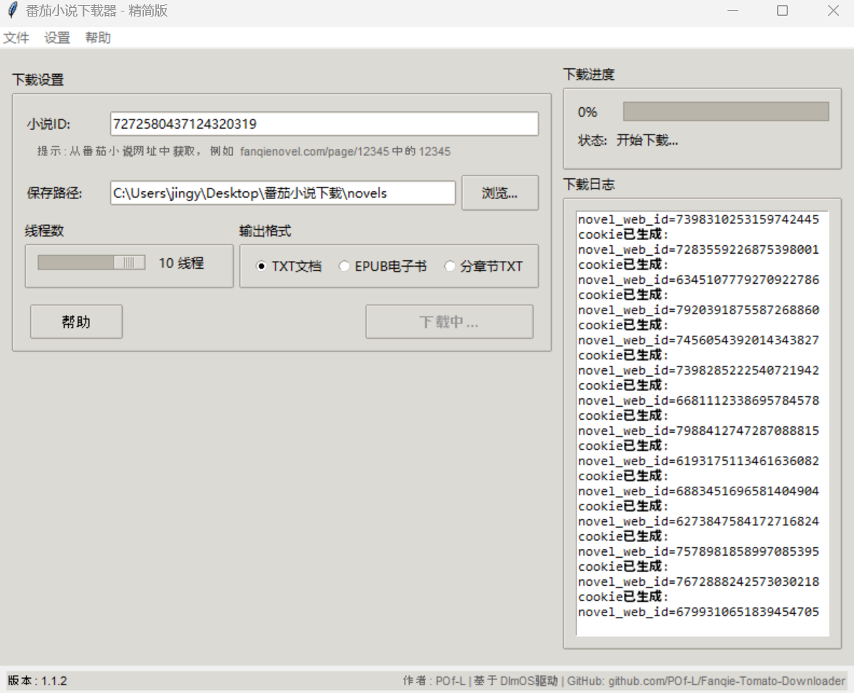Click log line novel_web_id=6345107779270922786
This screenshot has width=854, height=693.
[x=698, y=280]
